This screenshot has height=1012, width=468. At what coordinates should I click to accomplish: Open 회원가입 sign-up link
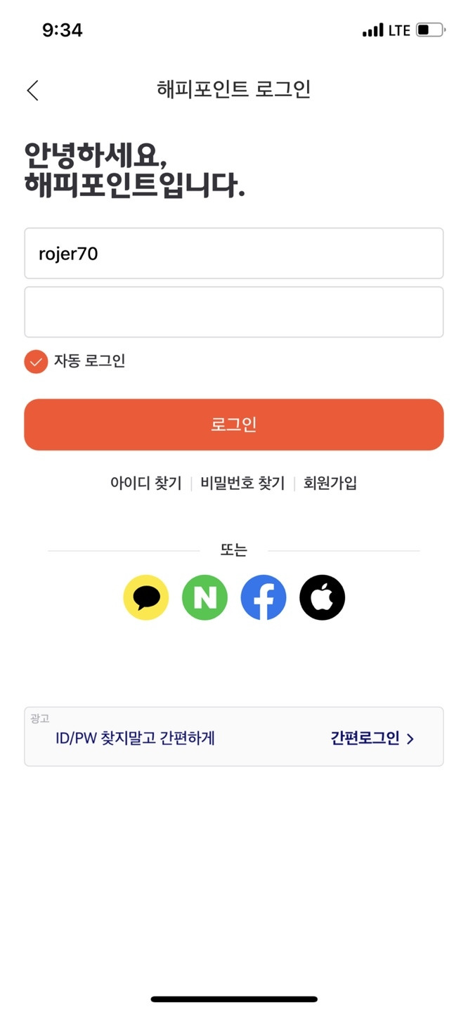coord(330,483)
